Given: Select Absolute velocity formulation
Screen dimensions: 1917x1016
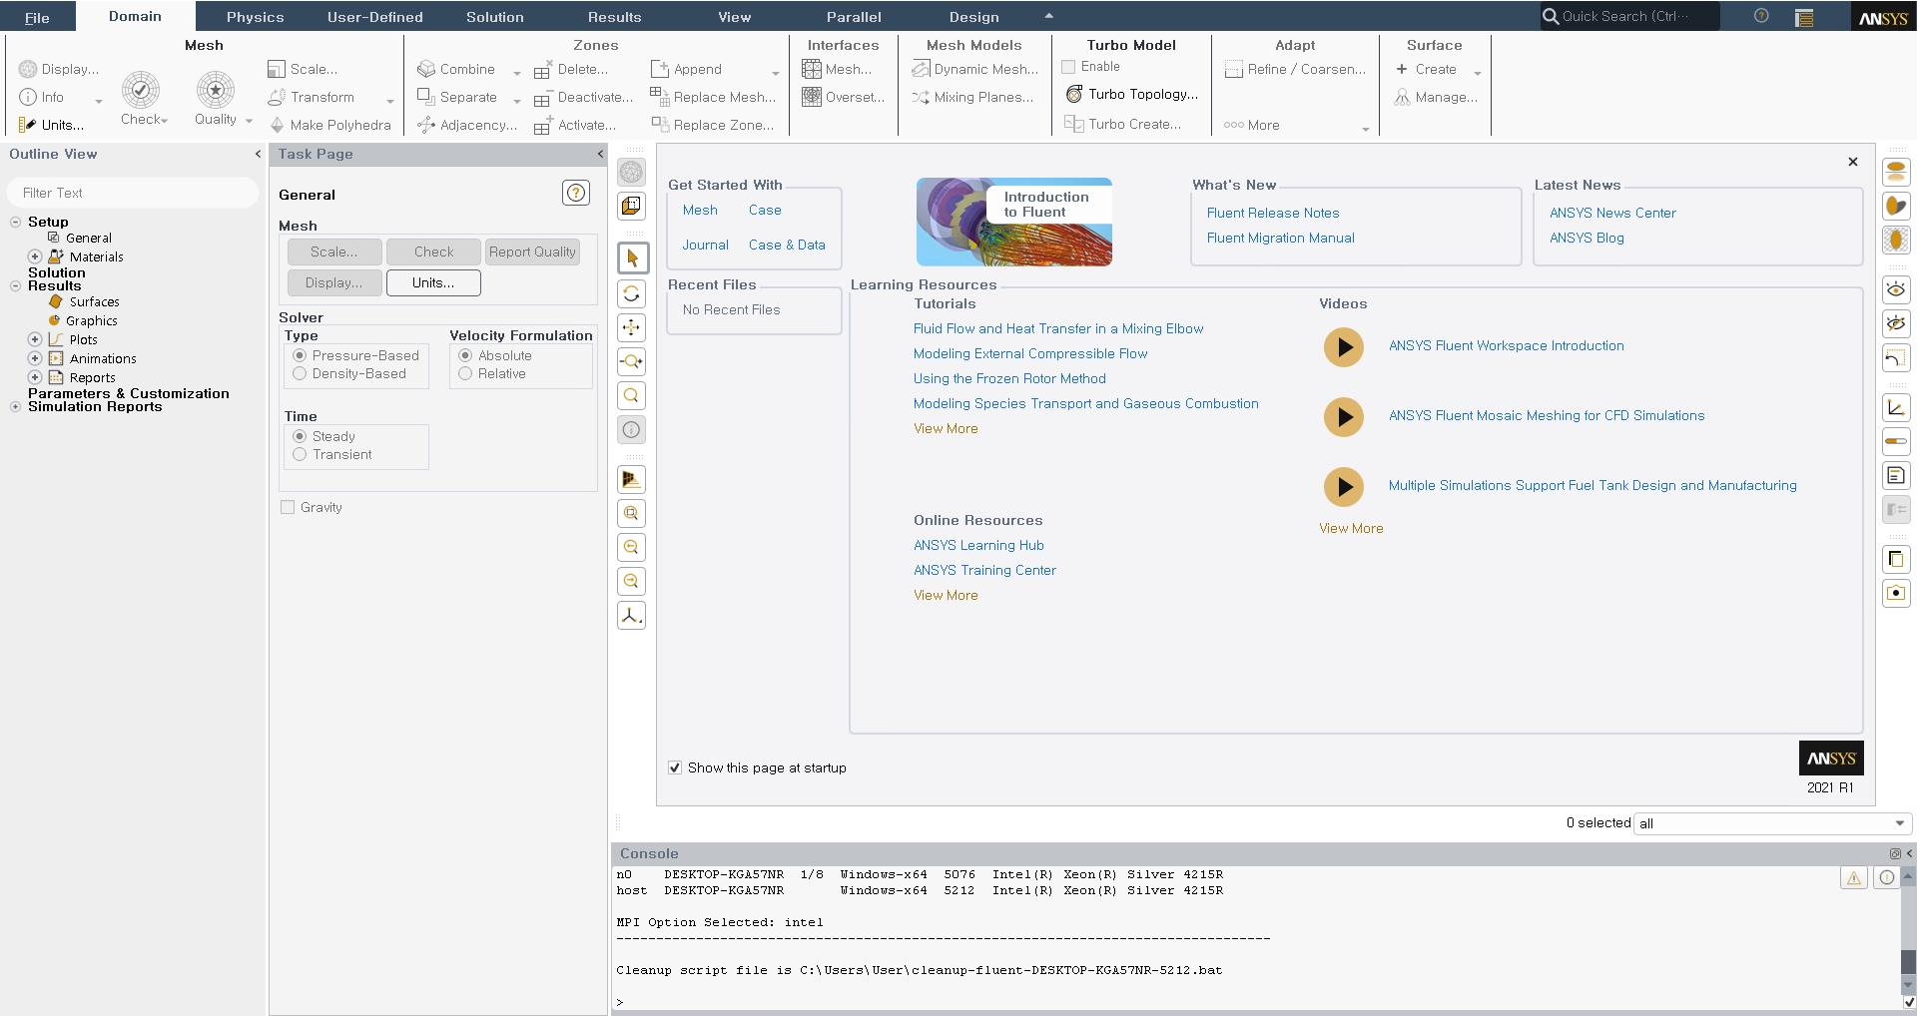Looking at the screenshot, I should (465, 355).
